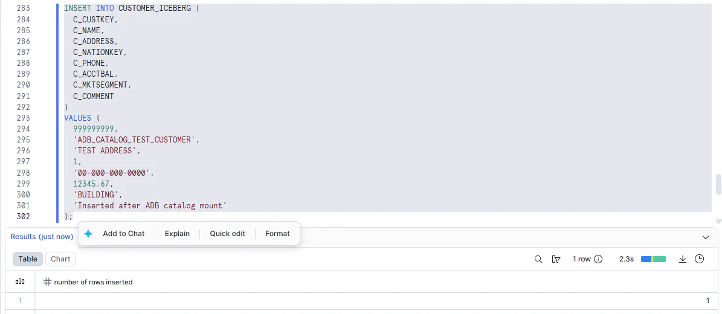The height and width of the screenshot is (314, 722).
Task: Click the C_NAME column name
Action: [x=86, y=30]
